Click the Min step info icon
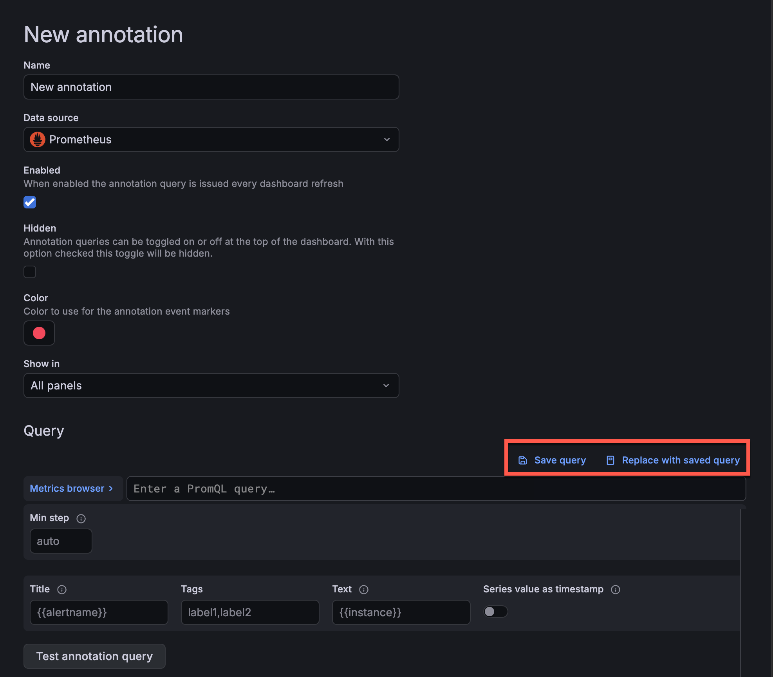 (x=81, y=519)
